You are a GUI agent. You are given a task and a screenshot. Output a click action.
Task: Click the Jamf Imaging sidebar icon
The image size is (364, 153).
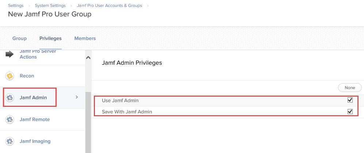(x=10, y=141)
